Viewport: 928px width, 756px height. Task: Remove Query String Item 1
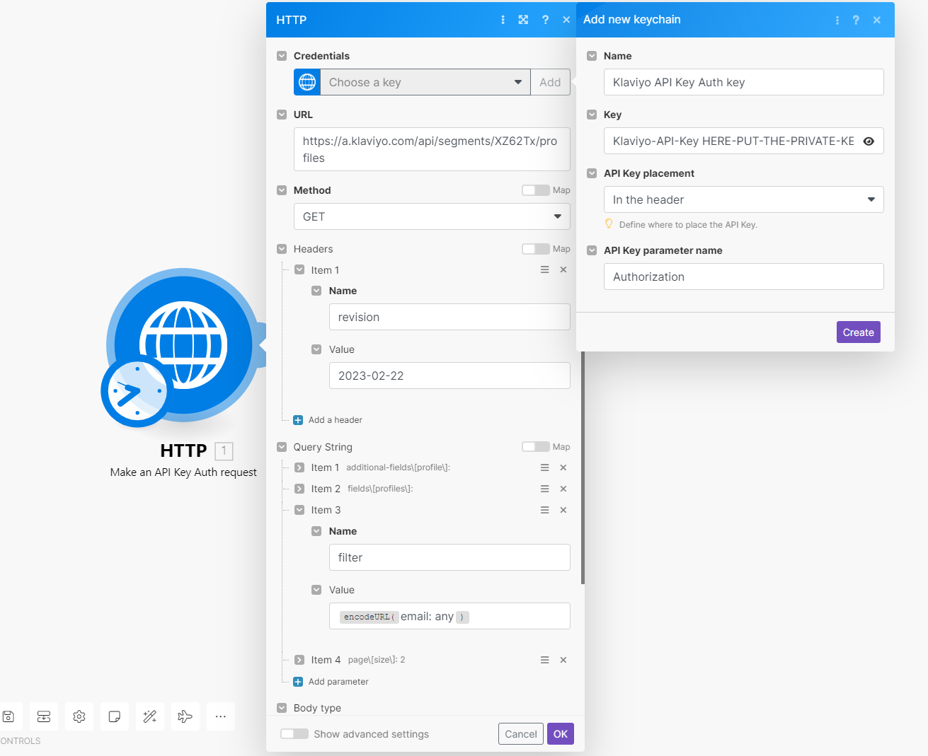pos(563,467)
